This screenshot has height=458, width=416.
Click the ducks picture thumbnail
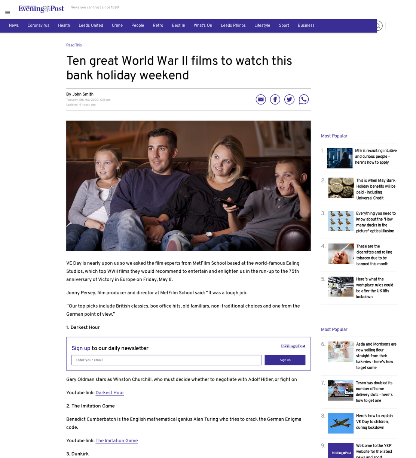(341, 221)
